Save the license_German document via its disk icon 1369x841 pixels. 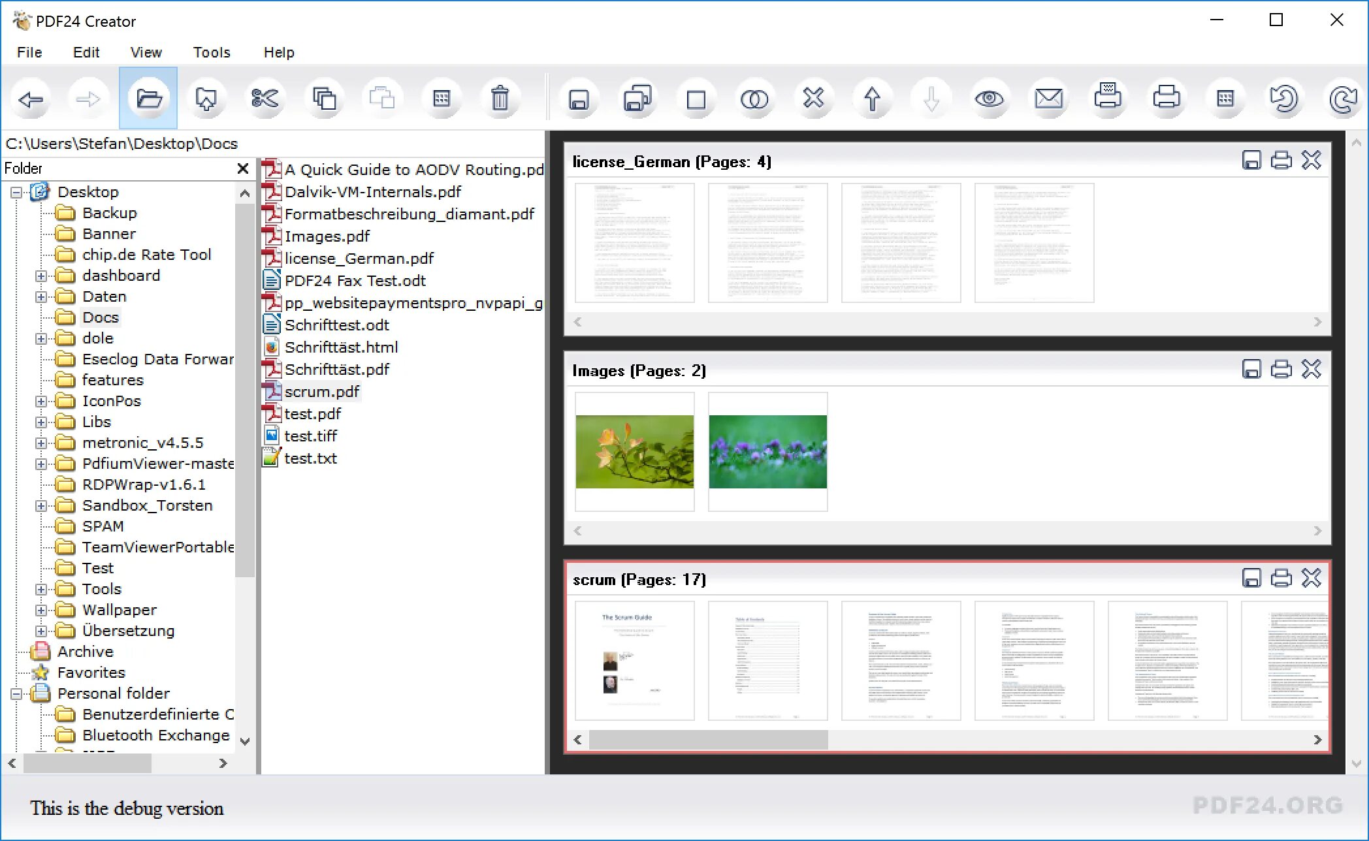point(1251,161)
